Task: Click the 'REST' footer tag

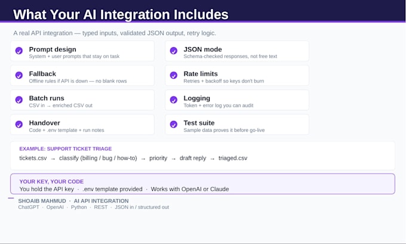Action: 101,207
